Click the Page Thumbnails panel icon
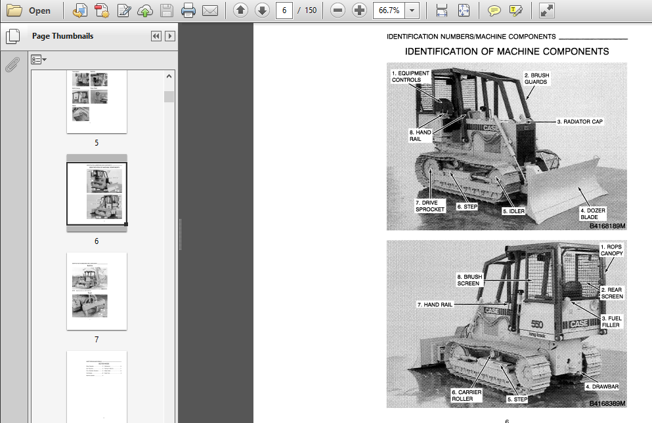Viewport: 652px width, 423px height. 13,36
